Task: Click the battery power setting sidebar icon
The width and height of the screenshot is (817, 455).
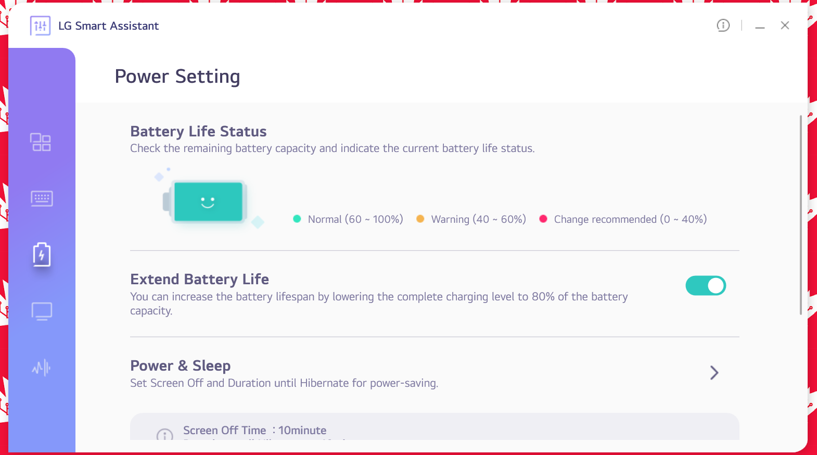Action: 42,255
